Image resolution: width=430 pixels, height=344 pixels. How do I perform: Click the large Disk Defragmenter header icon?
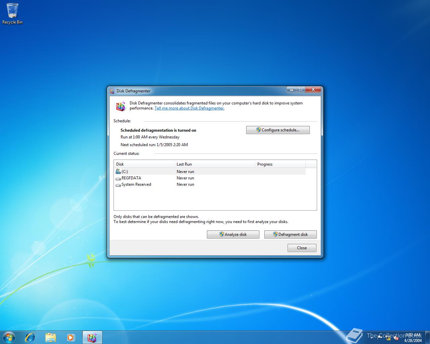pyautogui.click(x=121, y=106)
